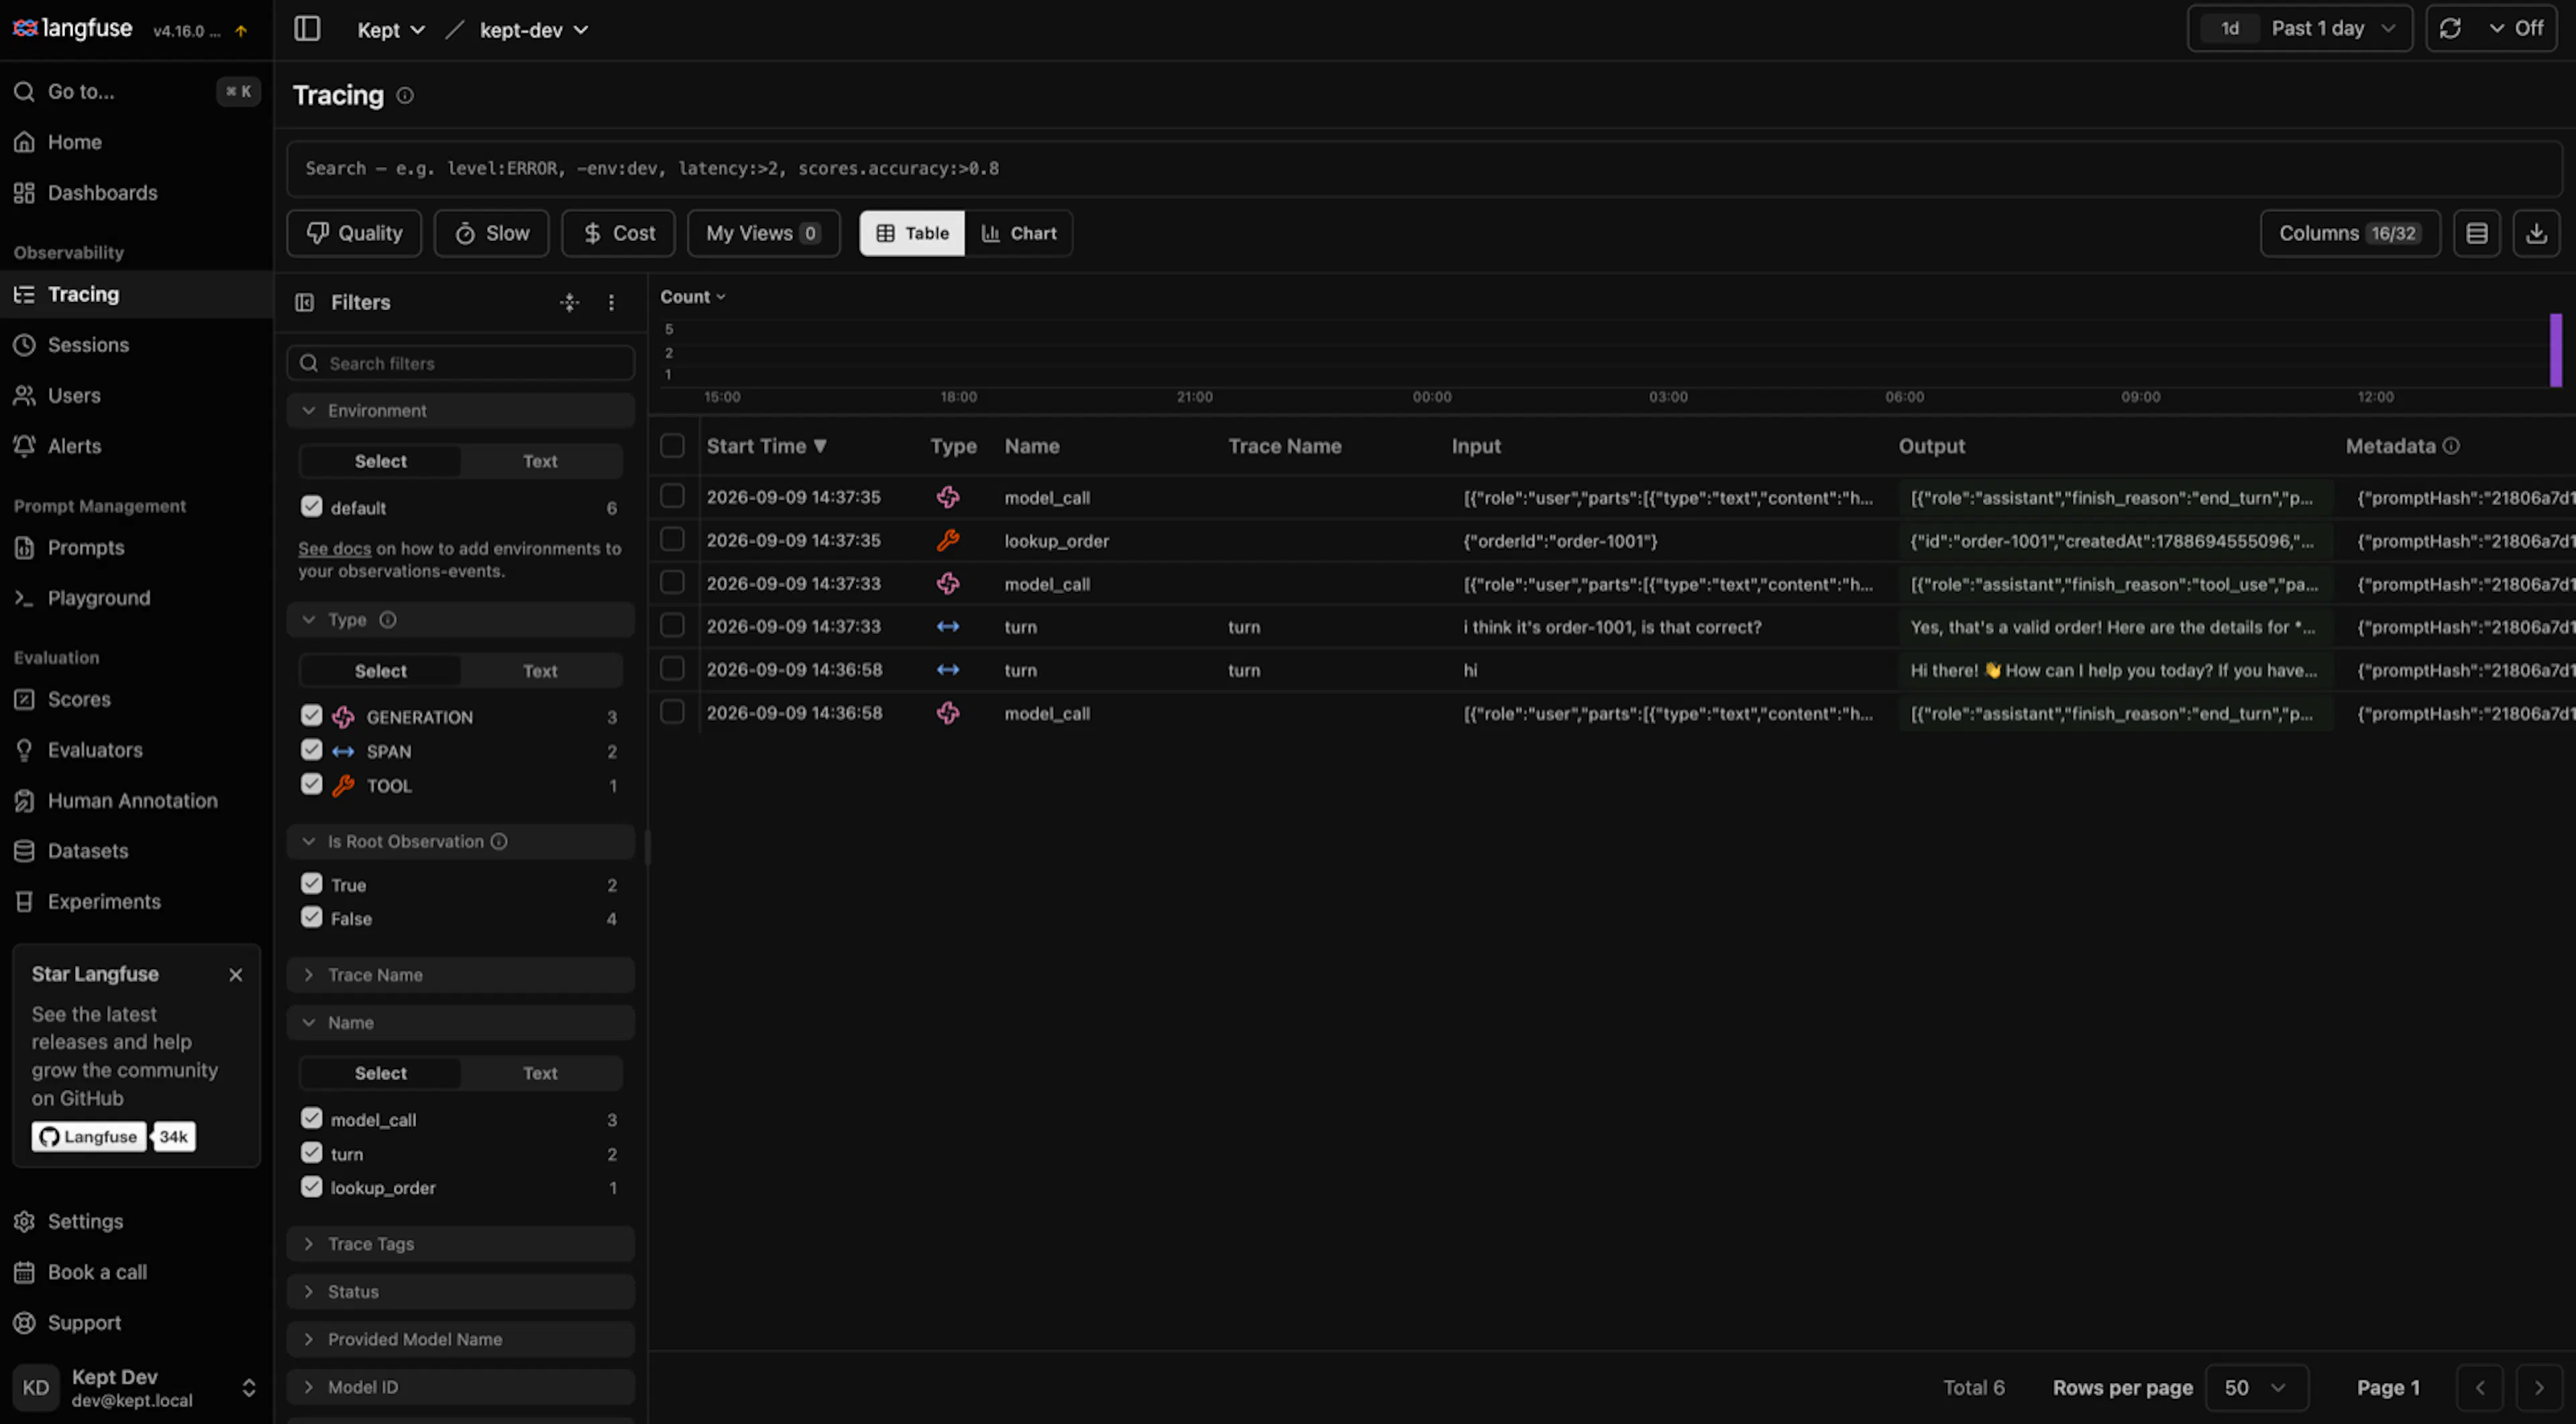Change Rows per page 50 dropdown
Viewport: 2576px width, 1424px height.
point(2256,1388)
